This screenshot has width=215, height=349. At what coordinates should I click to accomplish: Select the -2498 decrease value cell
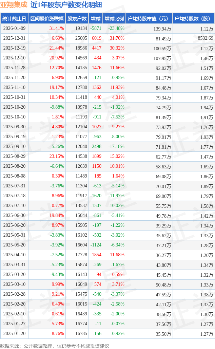coord(96,147)
